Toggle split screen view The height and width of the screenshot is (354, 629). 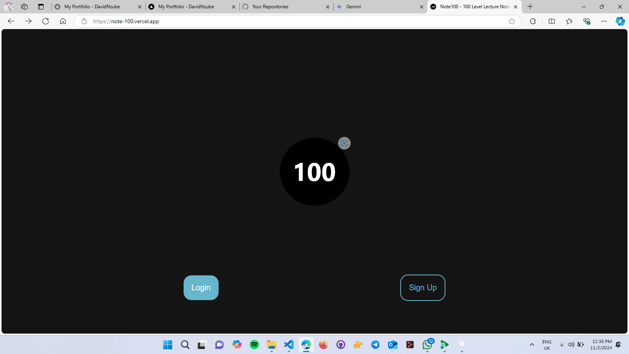coord(552,21)
